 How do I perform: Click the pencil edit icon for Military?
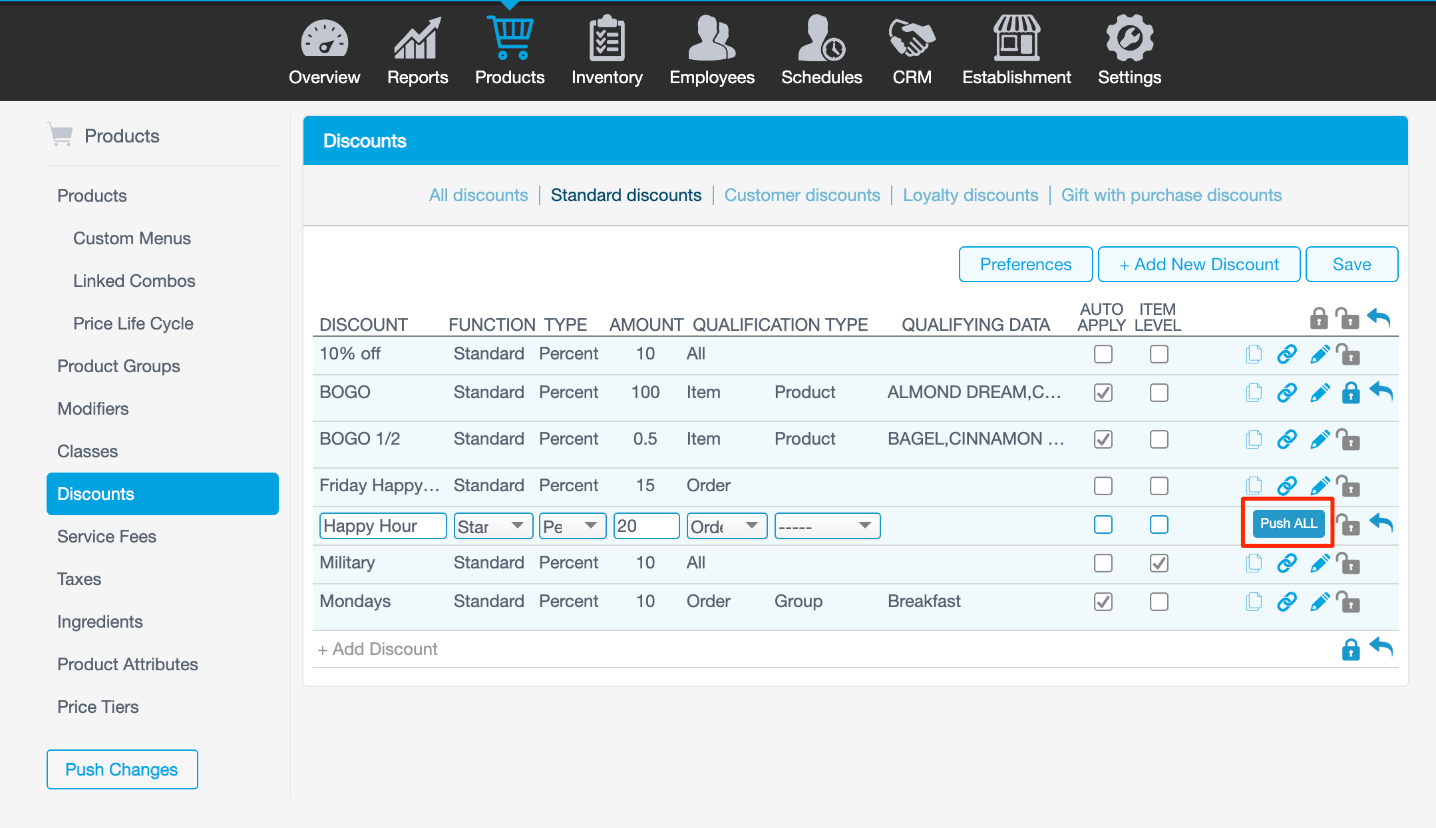pyautogui.click(x=1320, y=564)
